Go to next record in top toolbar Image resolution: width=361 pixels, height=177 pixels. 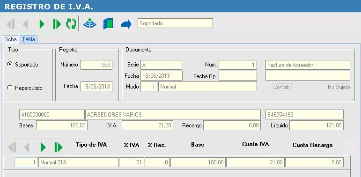pos(42,24)
